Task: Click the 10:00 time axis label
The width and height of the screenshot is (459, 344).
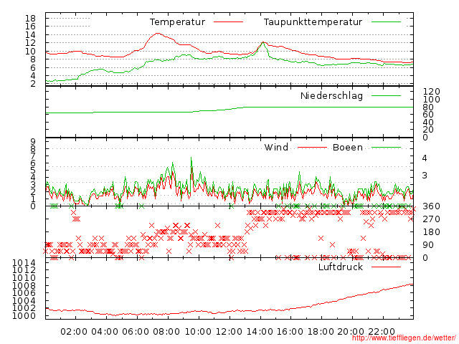Action: coord(198,332)
